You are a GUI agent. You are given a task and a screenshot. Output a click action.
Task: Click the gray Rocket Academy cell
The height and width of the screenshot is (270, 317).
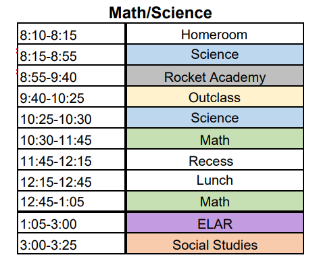215,76
